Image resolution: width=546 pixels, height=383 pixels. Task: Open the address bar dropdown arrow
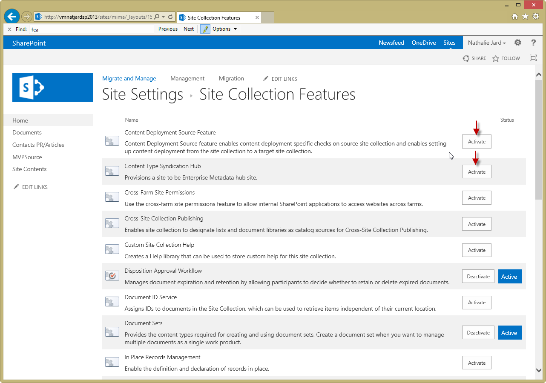point(163,17)
